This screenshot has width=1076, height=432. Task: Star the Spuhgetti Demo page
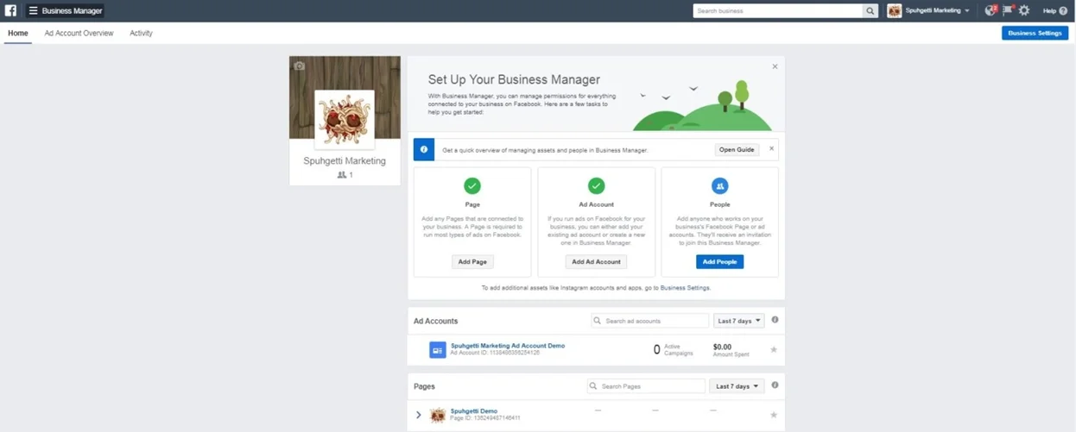774,416
